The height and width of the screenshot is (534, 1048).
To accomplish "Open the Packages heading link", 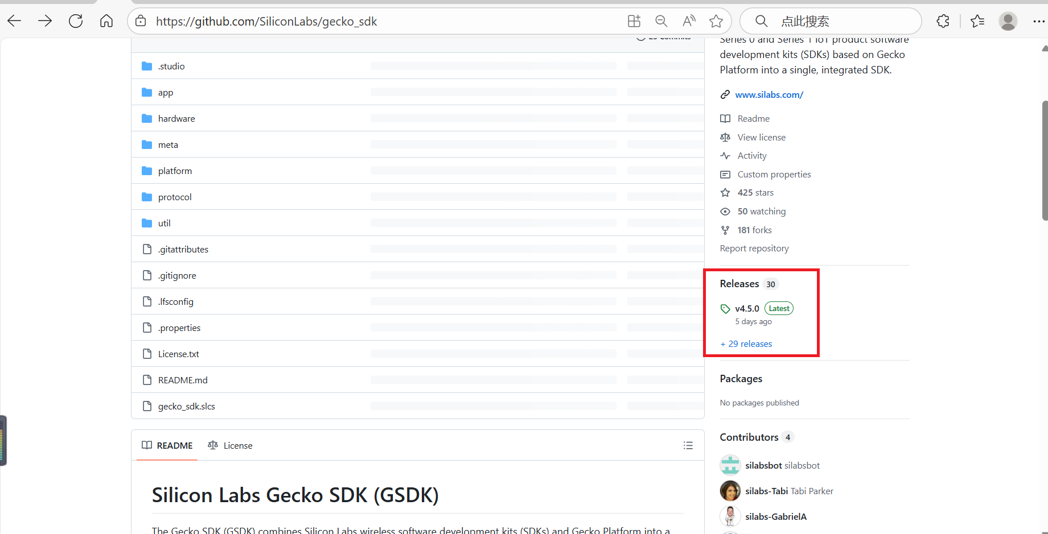I will coord(741,379).
